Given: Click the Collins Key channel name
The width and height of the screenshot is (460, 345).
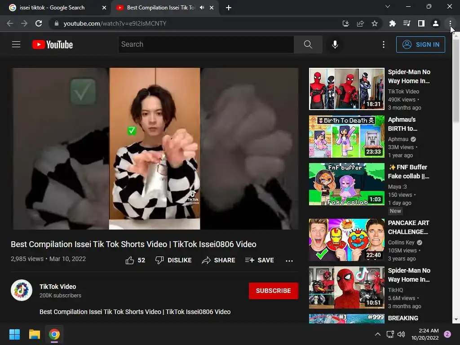Looking at the screenshot, I should pyautogui.click(x=401, y=242).
